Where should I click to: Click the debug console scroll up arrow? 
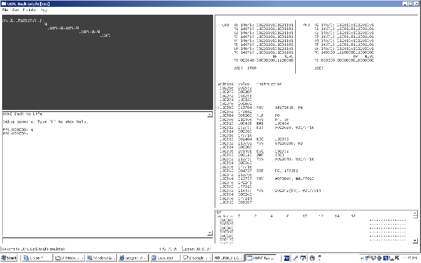coord(210,115)
